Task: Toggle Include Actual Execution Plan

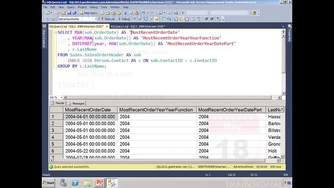Action: [x=163, y=19]
